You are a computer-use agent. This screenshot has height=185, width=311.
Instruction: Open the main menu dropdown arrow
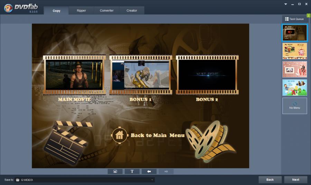point(285,4)
